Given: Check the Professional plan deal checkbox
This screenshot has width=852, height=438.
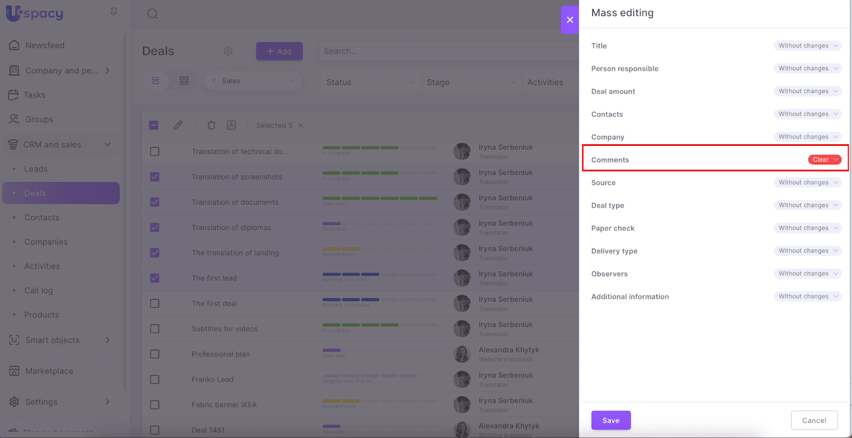Looking at the screenshot, I should [x=155, y=354].
